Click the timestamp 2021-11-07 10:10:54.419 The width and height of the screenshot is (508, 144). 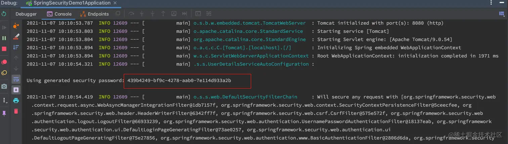(x=60, y=97)
